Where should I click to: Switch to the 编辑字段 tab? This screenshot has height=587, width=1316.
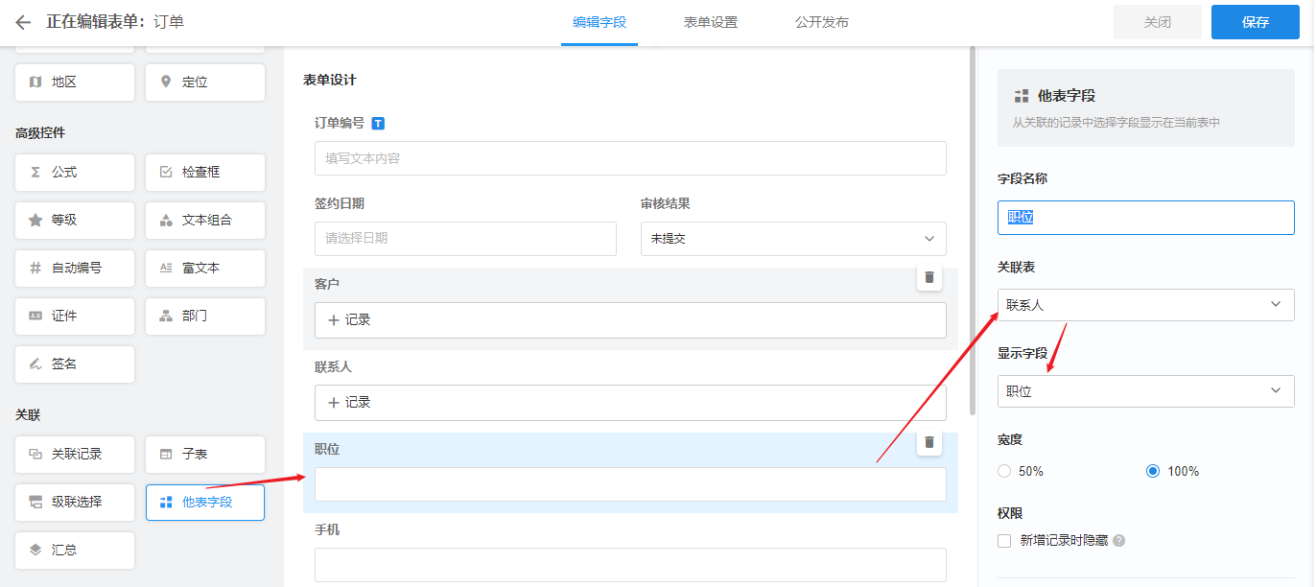(599, 22)
